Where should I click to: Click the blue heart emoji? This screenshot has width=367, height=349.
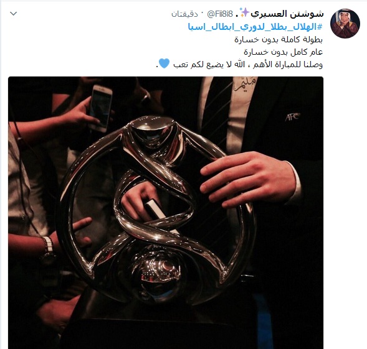pos(164,63)
